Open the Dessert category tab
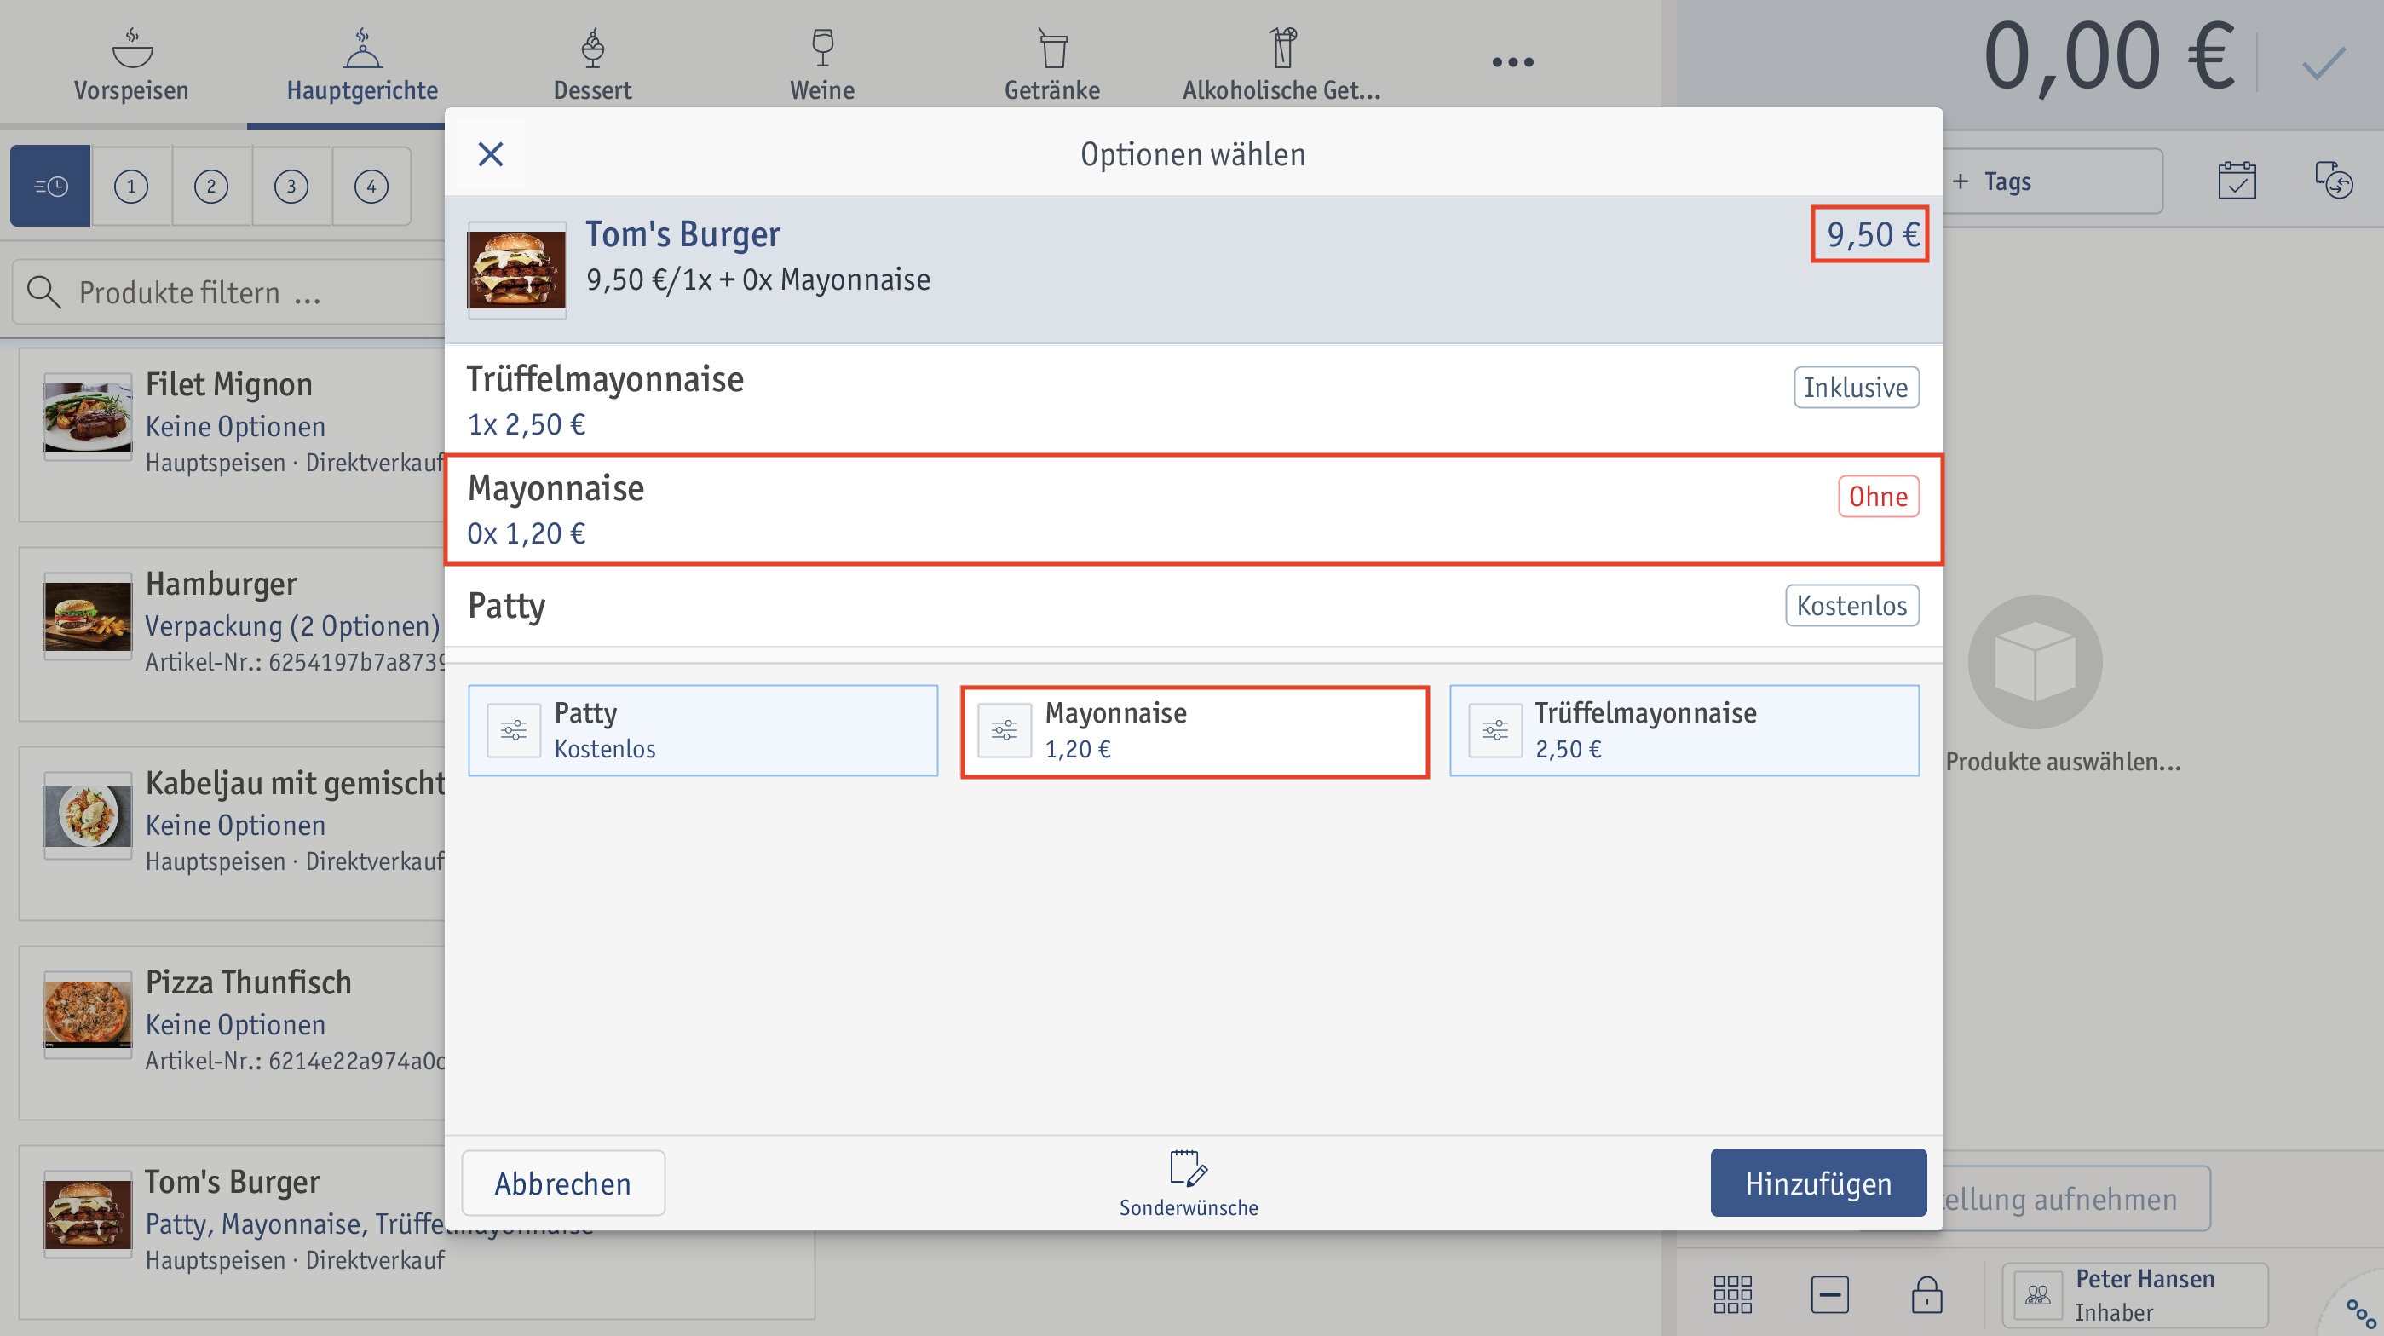This screenshot has width=2384, height=1336. pyautogui.click(x=592, y=64)
